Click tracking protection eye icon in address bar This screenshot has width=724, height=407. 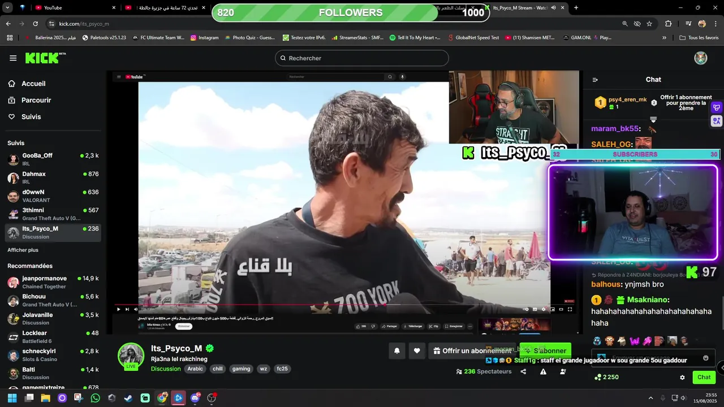coord(637,24)
